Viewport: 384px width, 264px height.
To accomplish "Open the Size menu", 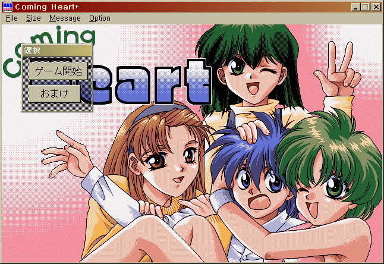I will [33, 18].
